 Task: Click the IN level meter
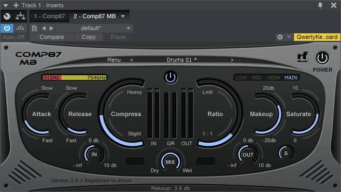(x=154, y=114)
